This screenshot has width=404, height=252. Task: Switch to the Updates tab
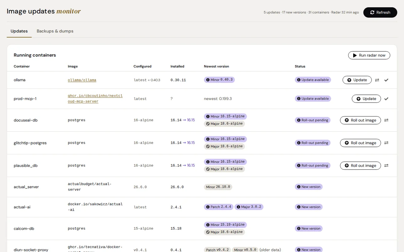click(x=19, y=31)
